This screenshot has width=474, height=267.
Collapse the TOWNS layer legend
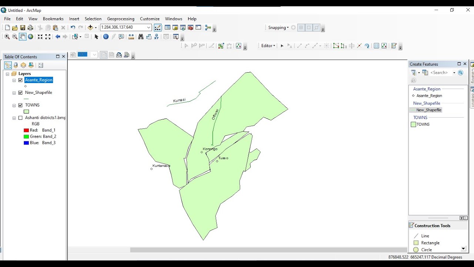[x=14, y=105]
